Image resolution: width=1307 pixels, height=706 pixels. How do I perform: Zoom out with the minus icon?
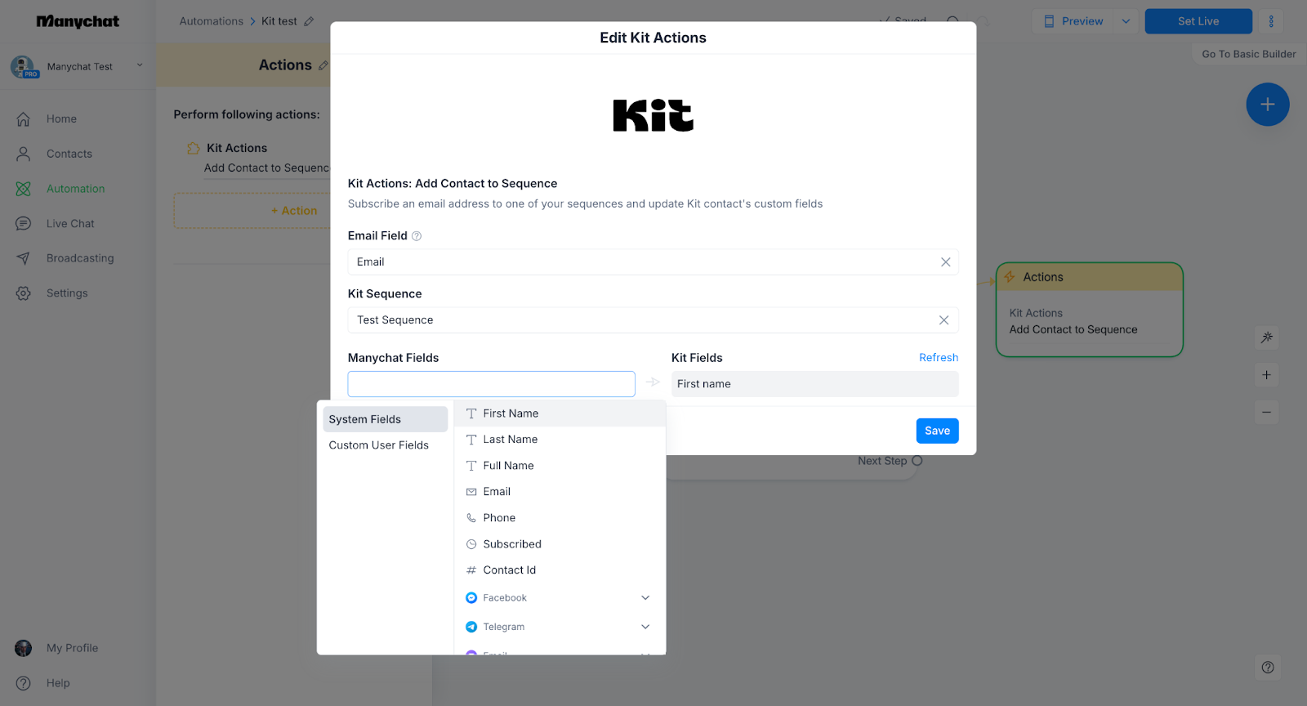pos(1266,413)
